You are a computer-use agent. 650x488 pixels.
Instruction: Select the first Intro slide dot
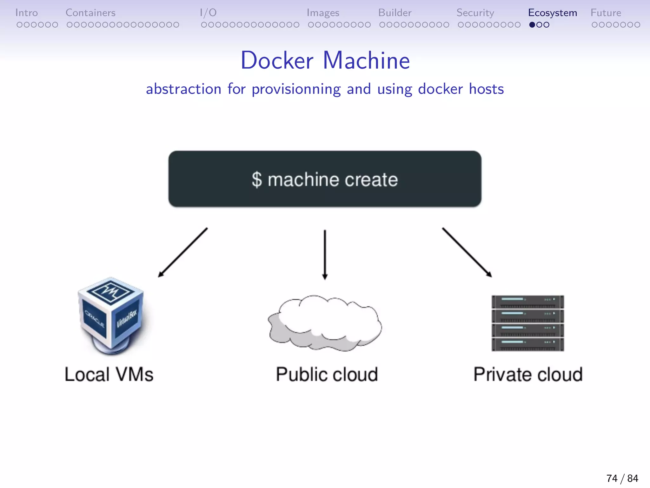(x=19, y=25)
